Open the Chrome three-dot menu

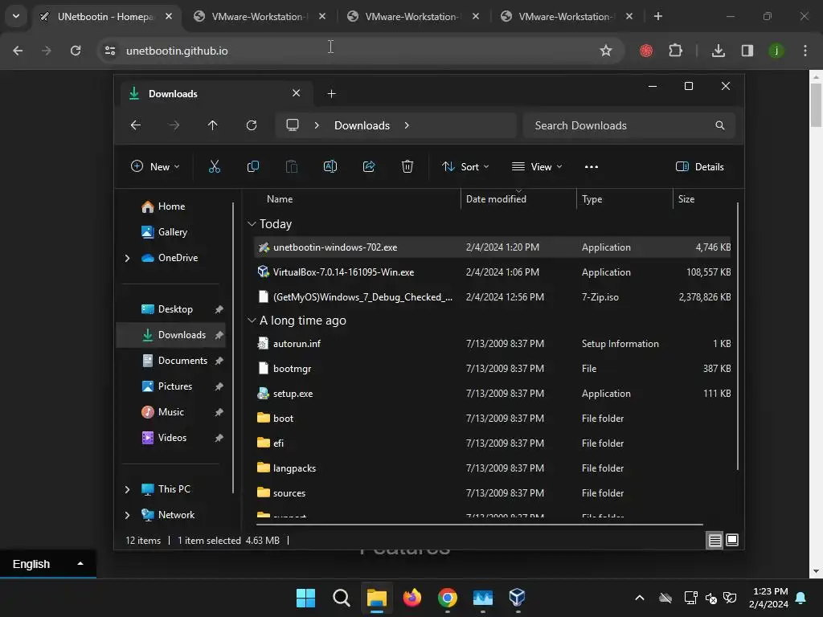pos(805,51)
